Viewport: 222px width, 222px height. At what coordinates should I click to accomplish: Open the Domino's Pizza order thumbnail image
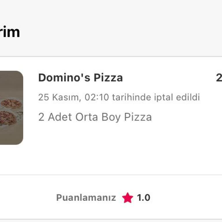click(11, 108)
